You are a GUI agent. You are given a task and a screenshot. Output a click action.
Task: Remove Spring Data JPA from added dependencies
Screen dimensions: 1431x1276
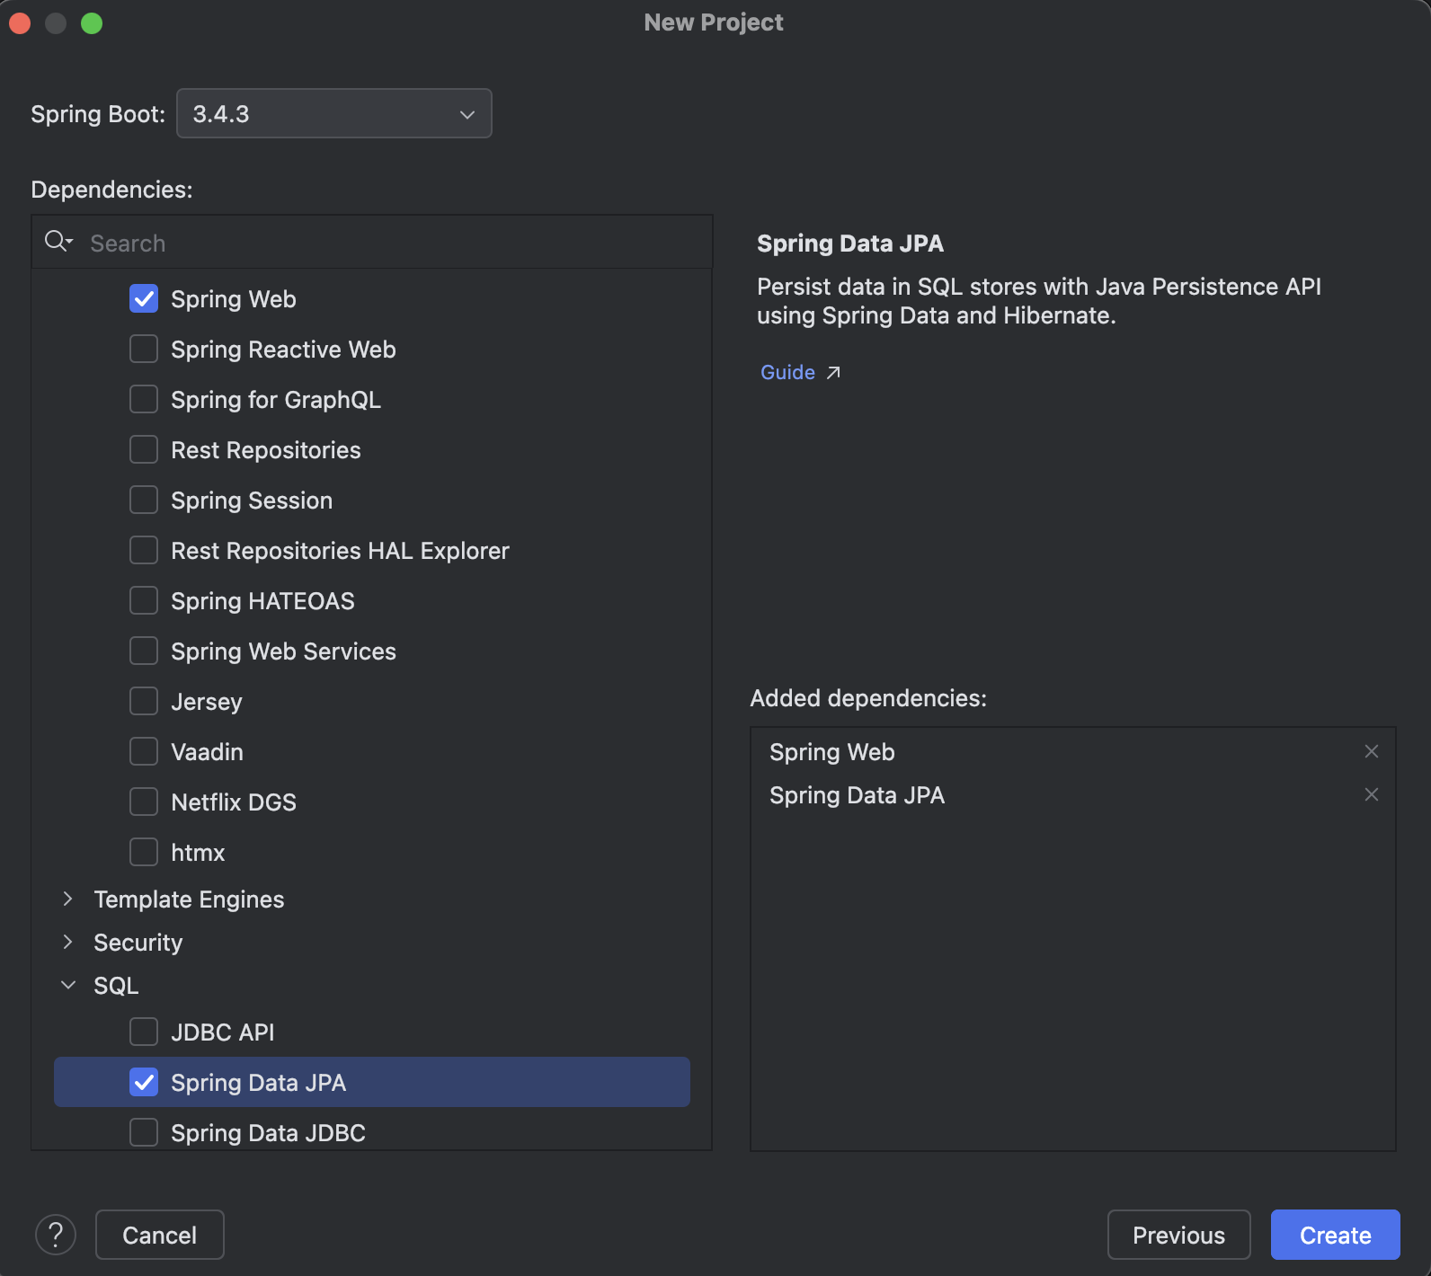point(1372,794)
